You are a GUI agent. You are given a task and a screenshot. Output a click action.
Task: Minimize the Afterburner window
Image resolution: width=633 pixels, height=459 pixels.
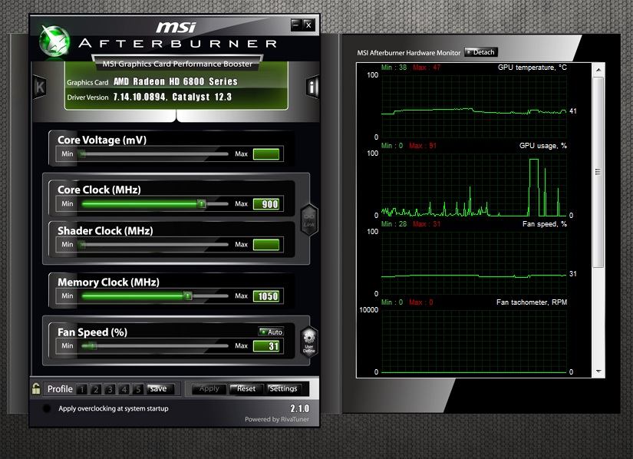[x=296, y=25]
